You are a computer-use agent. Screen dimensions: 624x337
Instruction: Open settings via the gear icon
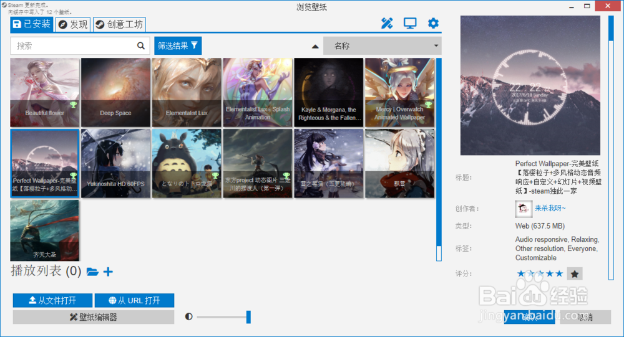coord(433,23)
